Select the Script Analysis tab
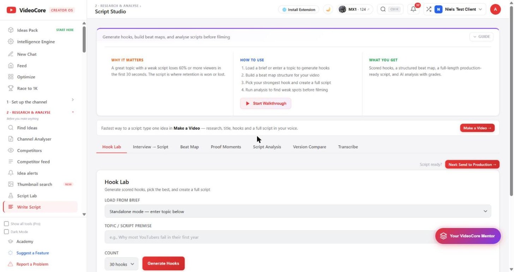514x272 pixels. (267, 147)
